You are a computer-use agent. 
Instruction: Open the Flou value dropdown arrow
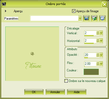(101, 64)
